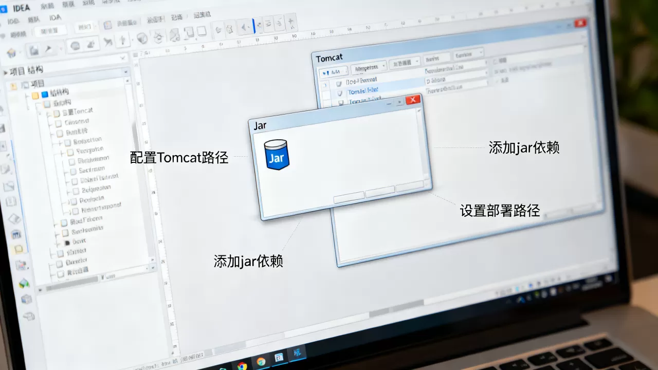Close the Tomcat dialog with red X
The width and height of the screenshot is (658, 370).
click(x=580, y=23)
